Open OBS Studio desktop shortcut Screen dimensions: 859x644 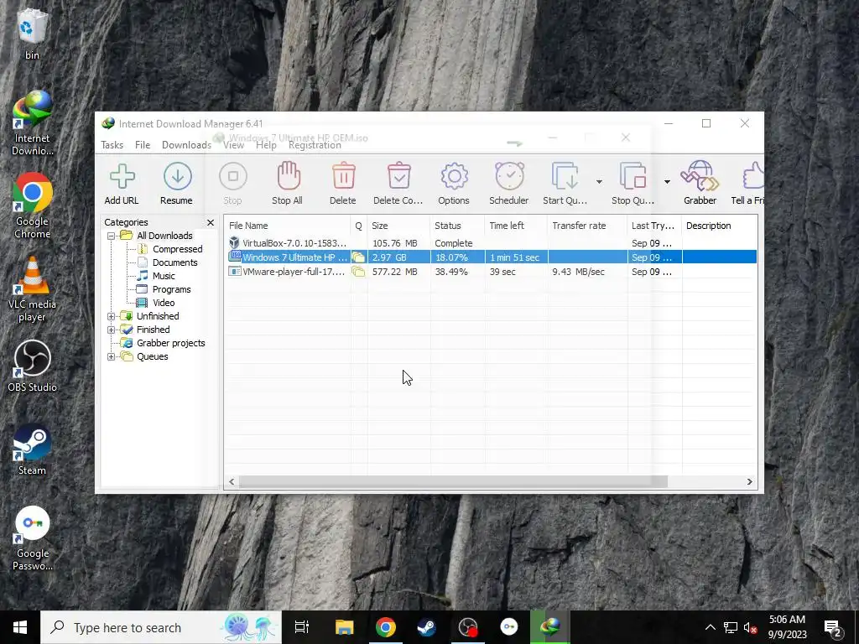click(x=32, y=366)
